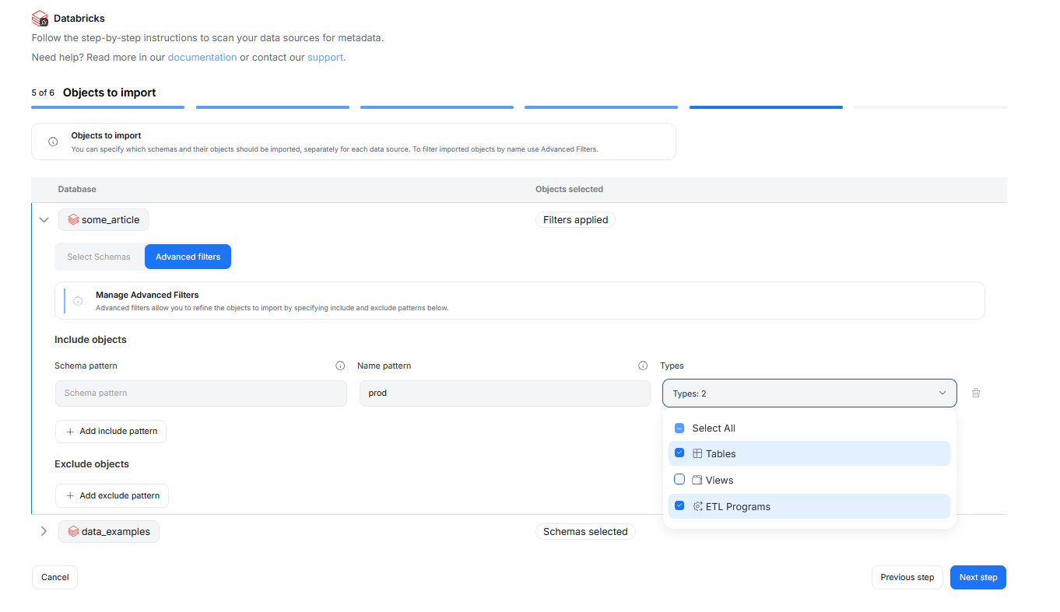Image resolution: width=1060 pixels, height=612 pixels.
Task: Click the some_article database chip
Action: pos(104,220)
